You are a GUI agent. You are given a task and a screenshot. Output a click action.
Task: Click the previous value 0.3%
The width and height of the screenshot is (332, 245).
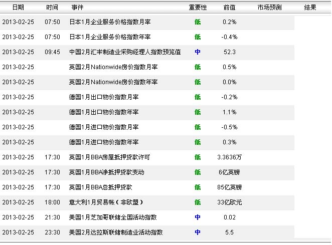(x=230, y=142)
